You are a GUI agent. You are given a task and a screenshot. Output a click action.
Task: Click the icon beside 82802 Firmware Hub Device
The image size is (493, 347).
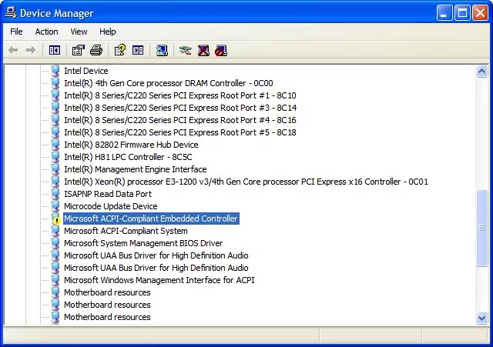tap(55, 145)
